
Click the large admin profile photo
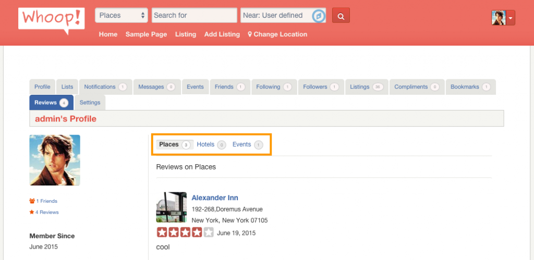click(x=55, y=160)
